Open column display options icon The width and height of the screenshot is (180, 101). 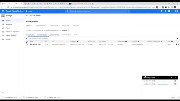[x=177, y=38]
